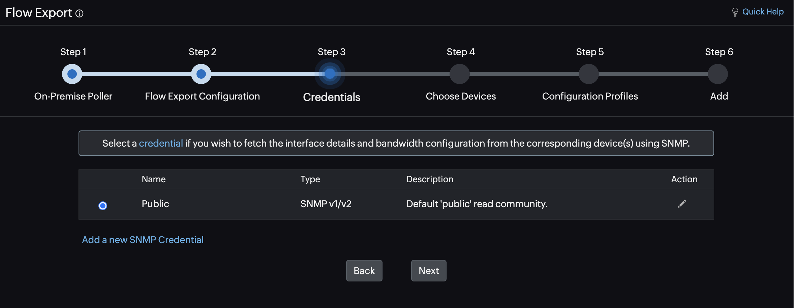
Task: Click the pencil edit icon for Public
Action: coord(682,204)
